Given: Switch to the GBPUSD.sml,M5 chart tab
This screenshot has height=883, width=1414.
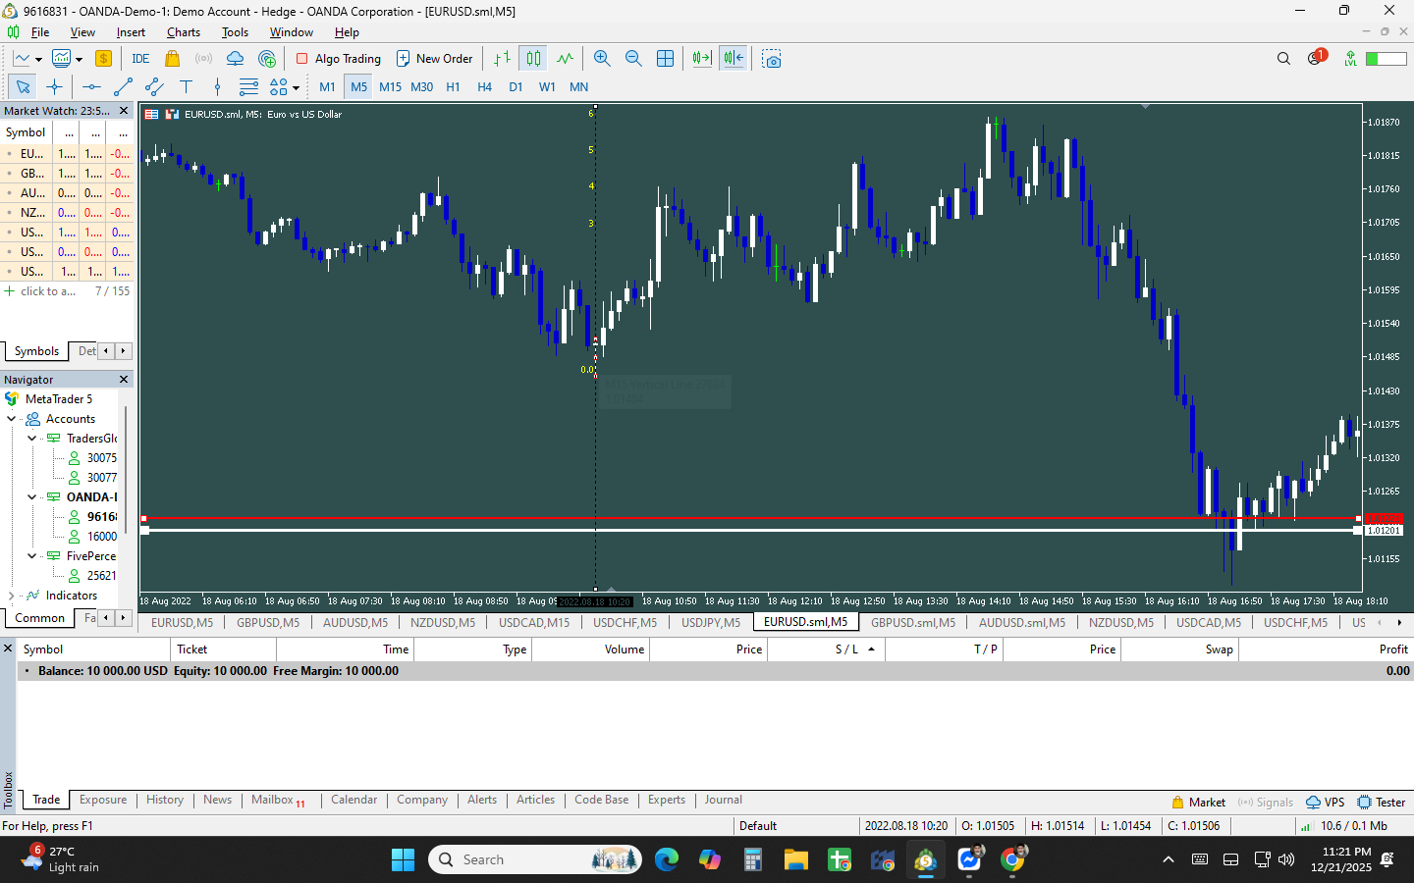Looking at the screenshot, I should click(913, 622).
